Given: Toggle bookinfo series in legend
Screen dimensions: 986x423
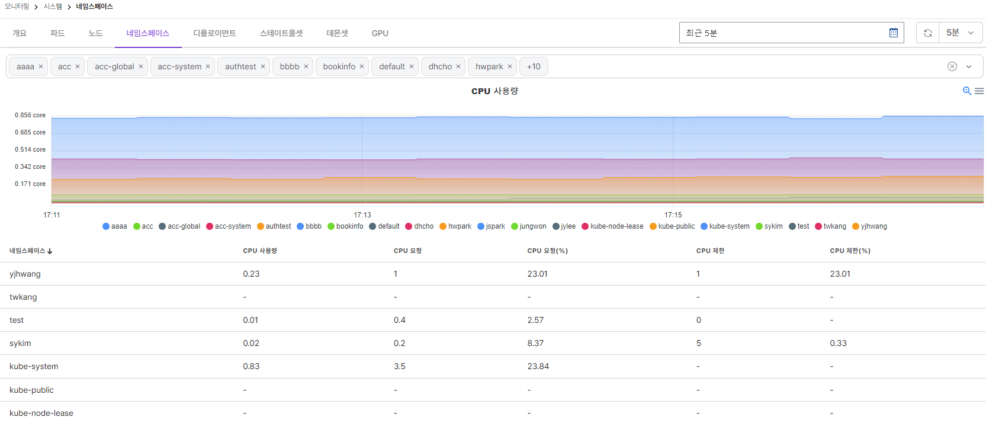Looking at the screenshot, I should click(345, 226).
